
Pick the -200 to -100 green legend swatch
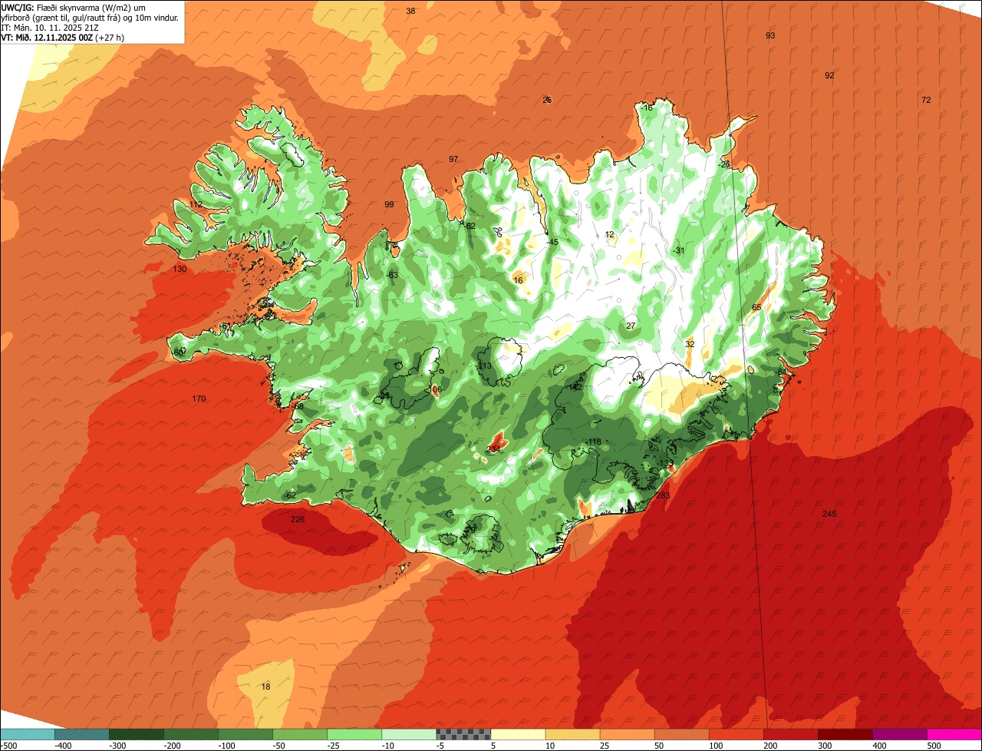[x=190, y=734]
